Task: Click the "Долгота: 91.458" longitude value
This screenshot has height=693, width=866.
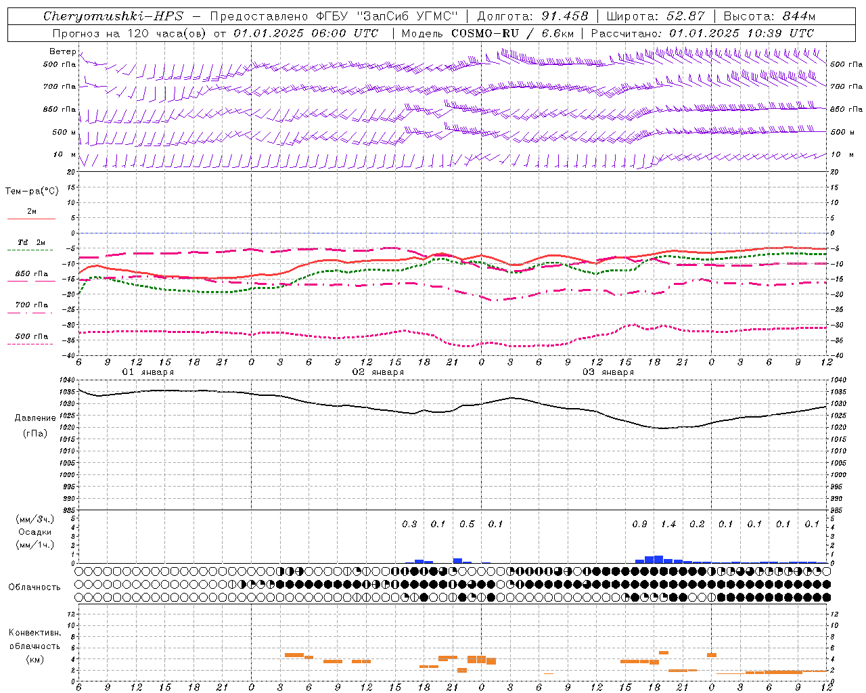Action: [x=533, y=16]
